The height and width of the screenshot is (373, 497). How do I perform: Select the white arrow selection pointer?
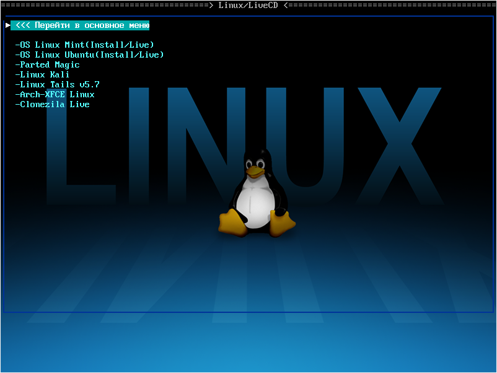click(7, 25)
